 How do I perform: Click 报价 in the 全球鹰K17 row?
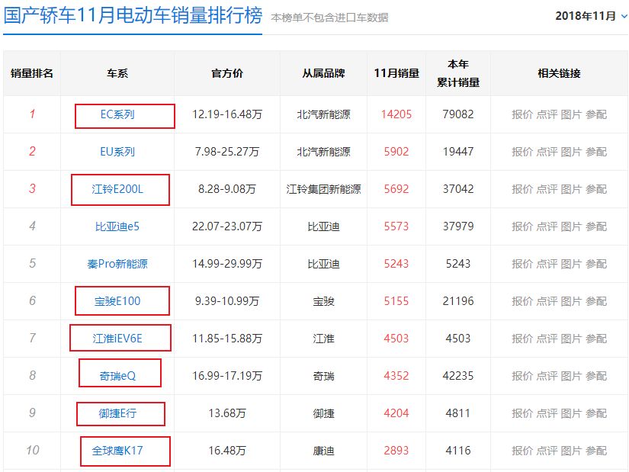tap(522, 451)
